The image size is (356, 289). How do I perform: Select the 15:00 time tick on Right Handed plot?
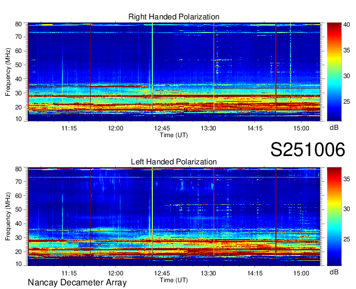(301, 128)
